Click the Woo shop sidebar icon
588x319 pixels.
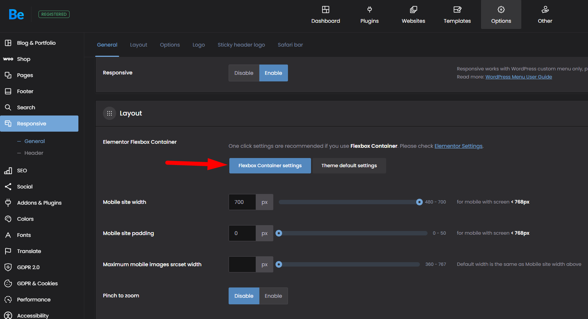pos(8,59)
